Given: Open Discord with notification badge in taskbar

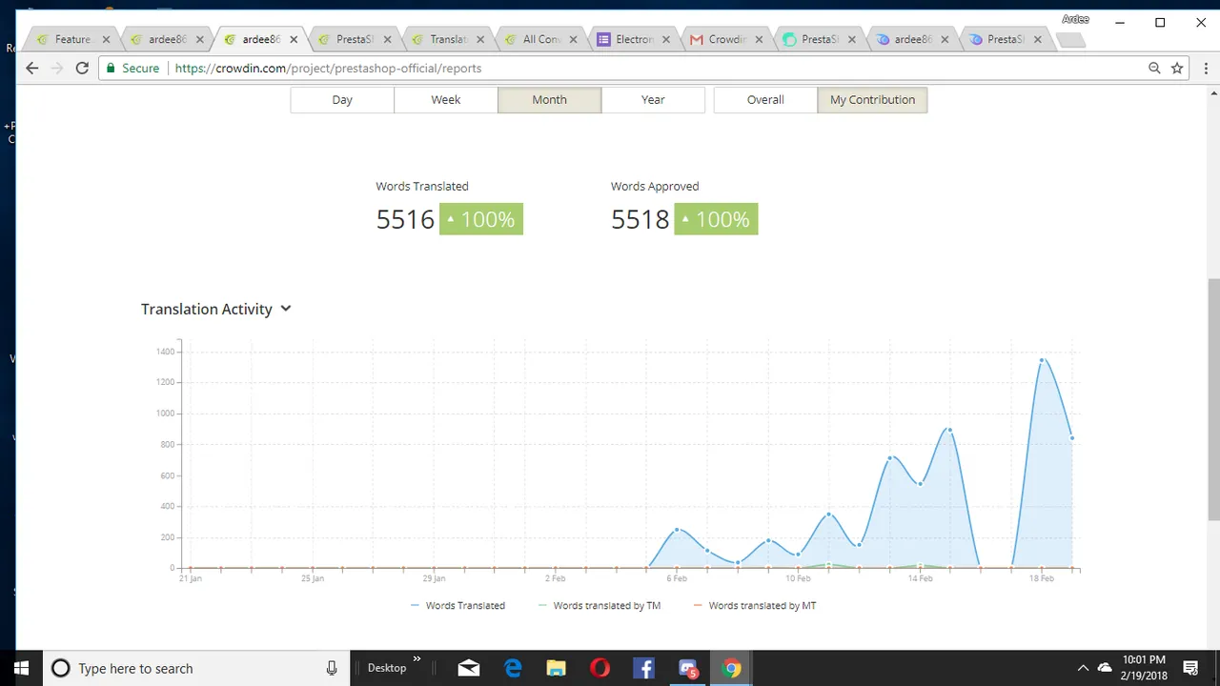Looking at the screenshot, I should [688, 668].
